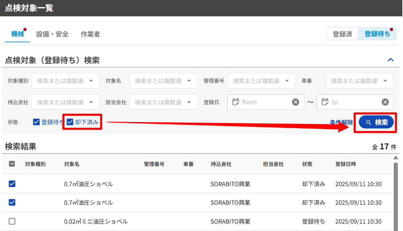Uncheck the first 0.7㎥油圧ショベル row
The width and height of the screenshot is (403, 231).
point(12,184)
